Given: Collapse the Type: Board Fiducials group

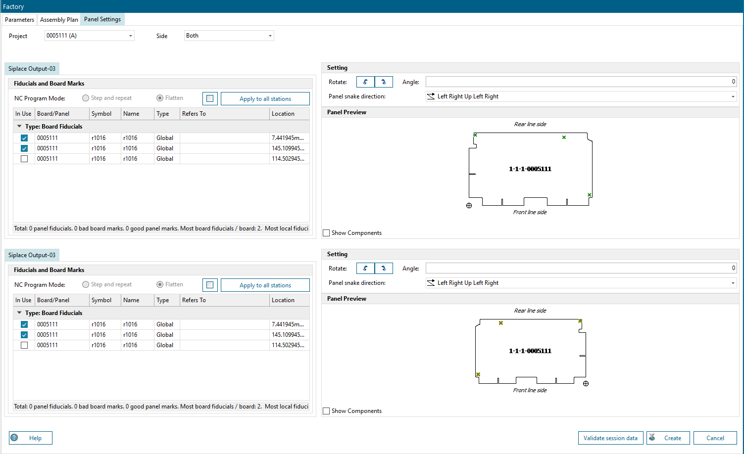Looking at the screenshot, I should [19, 126].
